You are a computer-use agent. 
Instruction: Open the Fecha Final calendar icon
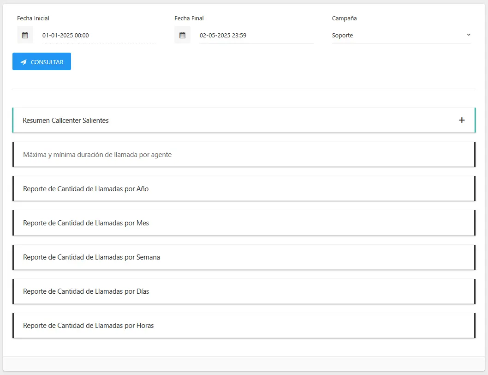click(x=182, y=35)
